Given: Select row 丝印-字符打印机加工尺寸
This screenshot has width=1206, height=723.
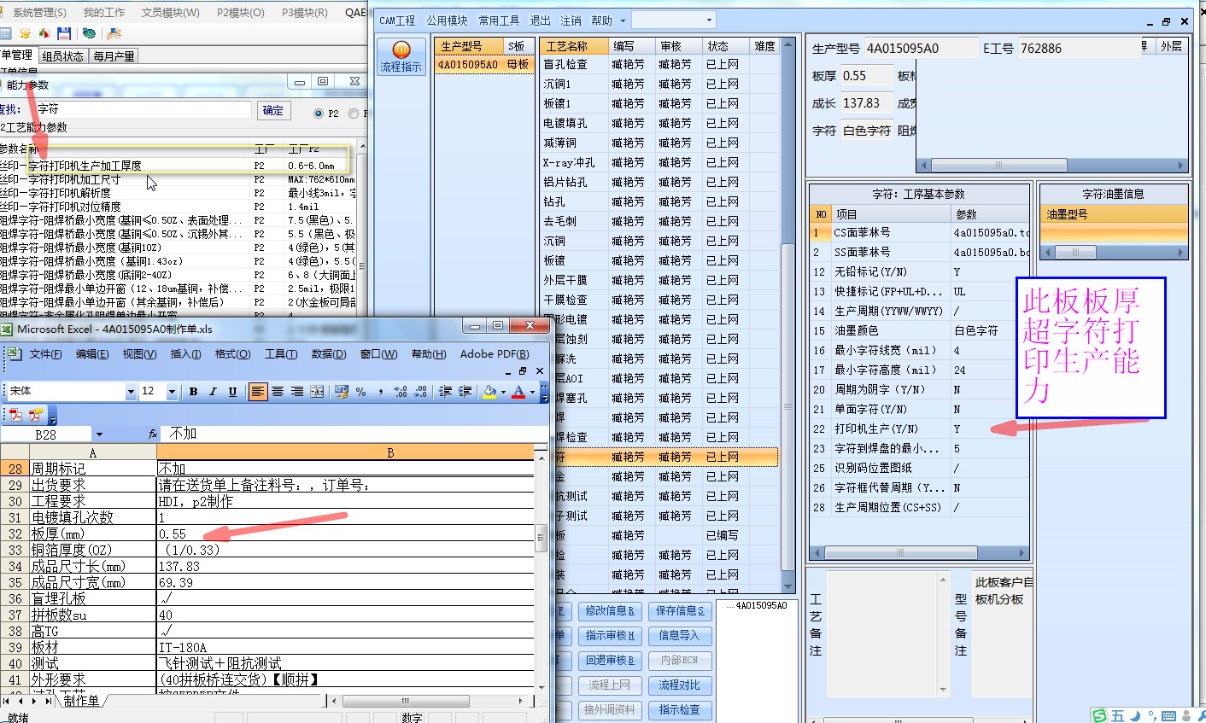Looking at the screenshot, I should (177, 180).
